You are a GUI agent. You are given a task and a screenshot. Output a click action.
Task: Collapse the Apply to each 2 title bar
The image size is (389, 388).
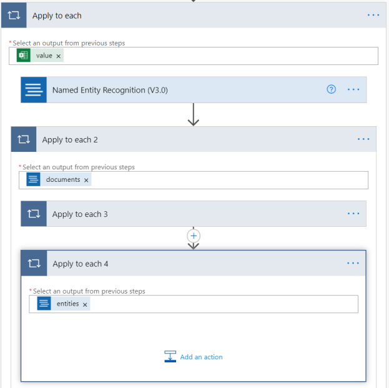coord(187,139)
